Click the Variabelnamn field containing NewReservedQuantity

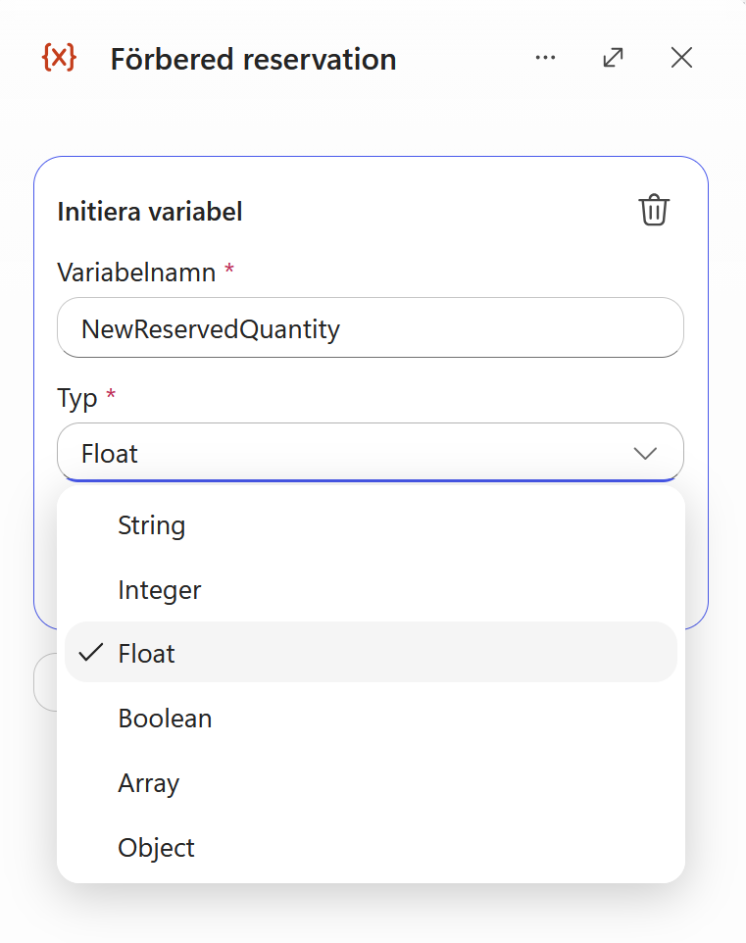pyautogui.click(x=371, y=327)
